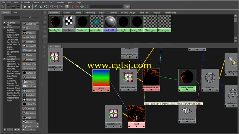Click the Show next graph icon
The width and height of the screenshot is (239, 134).
pos(29,7)
